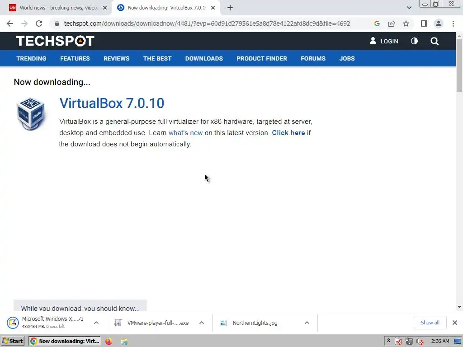Viewport: 463px width, 347px height.
Task: Open the Chrome three-dot menu
Action: (453, 23)
